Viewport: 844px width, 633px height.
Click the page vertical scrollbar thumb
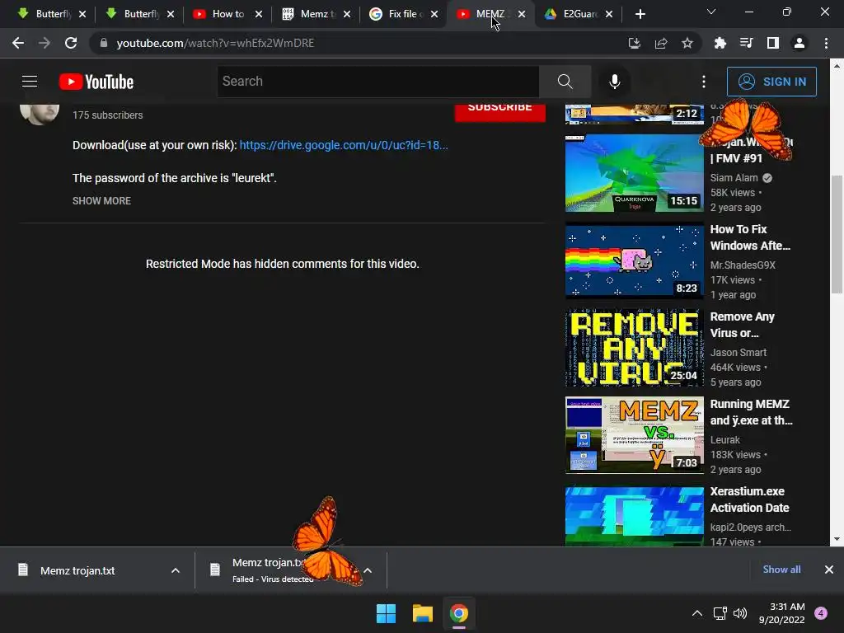[x=837, y=234]
